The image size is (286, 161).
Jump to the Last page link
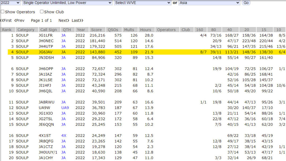[x=77, y=20]
